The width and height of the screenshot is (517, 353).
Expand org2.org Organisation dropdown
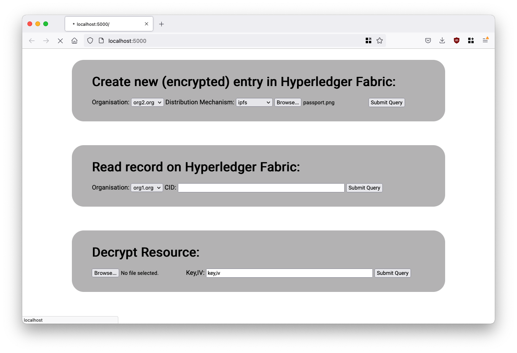click(147, 102)
